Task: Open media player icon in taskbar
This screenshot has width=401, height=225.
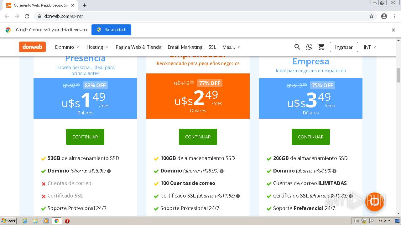Action: [x=46, y=221]
